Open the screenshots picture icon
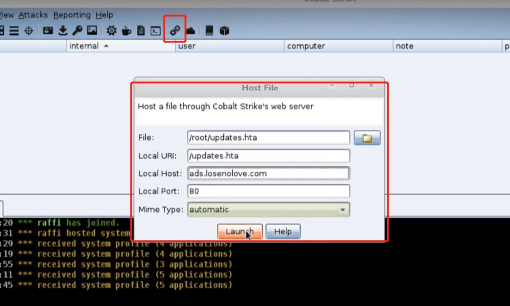Image resolution: width=510 pixels, height=306 pixels. click(92, 31)
